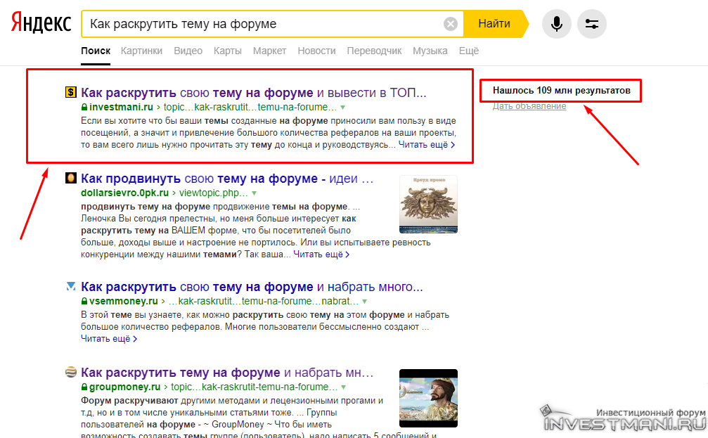Expand dropdown arrow after vsemmoney.ru URL
The width and height of the screenshot is (708, 438).
click(x=364, y=302)
